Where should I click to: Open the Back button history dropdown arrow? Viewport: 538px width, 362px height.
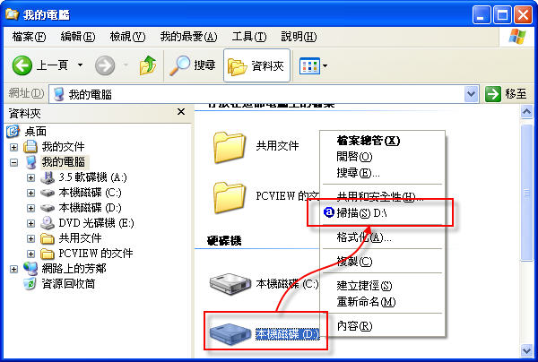(x=81, y=65)
